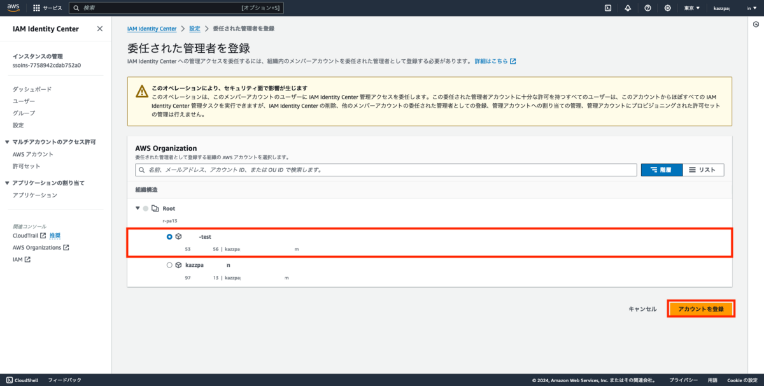764x386 pixels.
Task: Open ユーザー in sidebar
Action: tap(24, 101)
